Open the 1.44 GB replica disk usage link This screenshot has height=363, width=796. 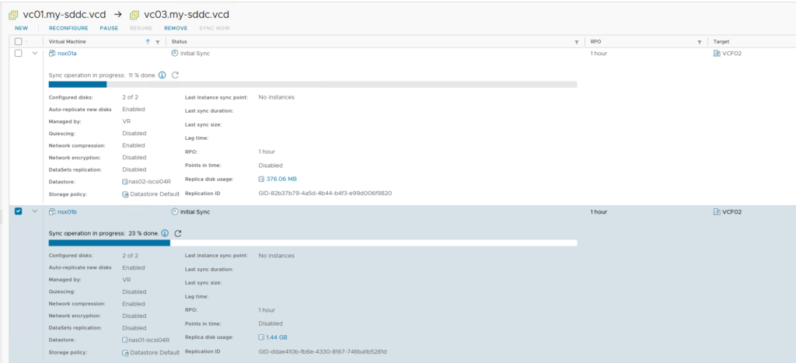(277, 337)
